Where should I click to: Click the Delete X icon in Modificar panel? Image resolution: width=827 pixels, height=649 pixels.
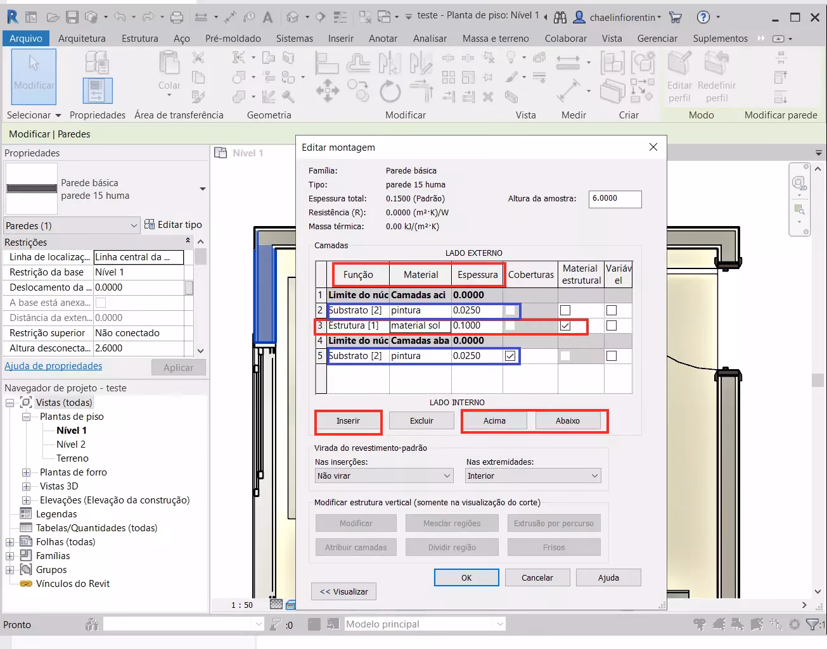tap(488, 97)
